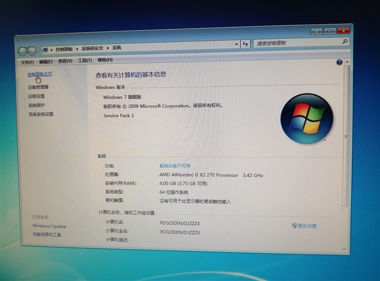
Task: Click 更改设置 link
Action: (307, 226)
